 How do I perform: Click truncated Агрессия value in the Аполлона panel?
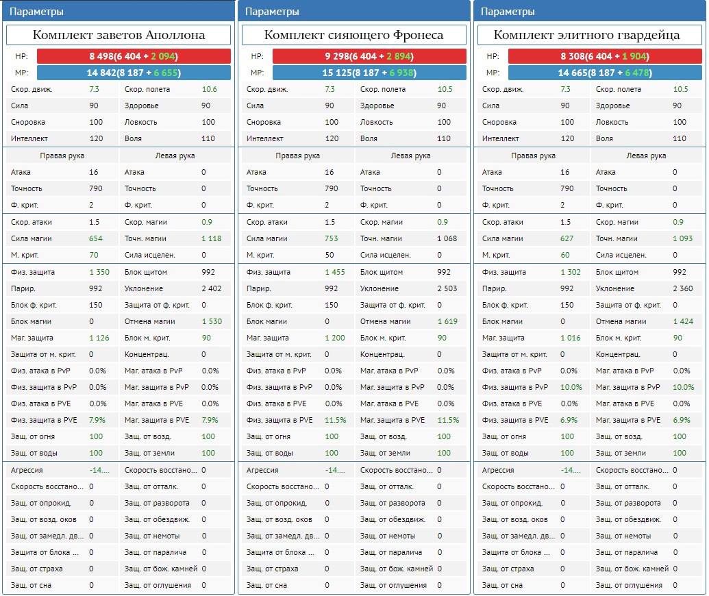pyautogui.click(x=99, y=470)
